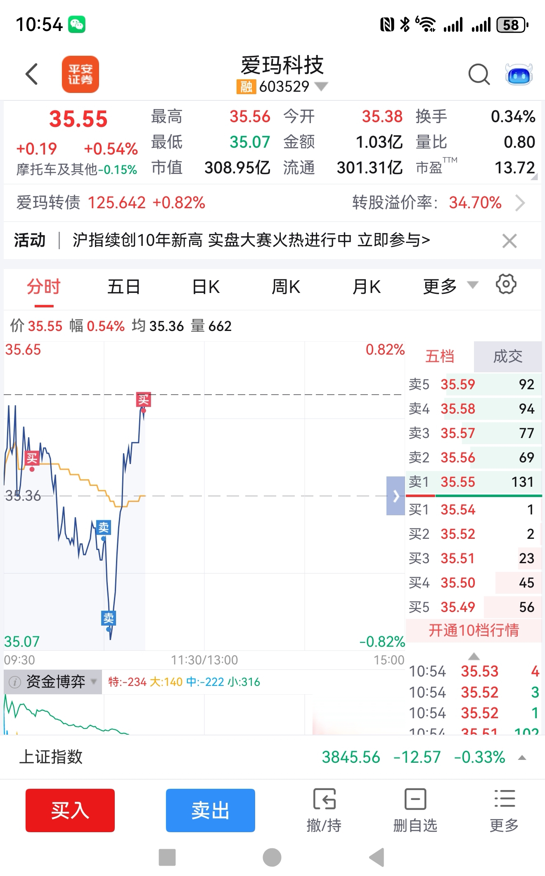The image size is (545, 876).
Task: Switch to 周K chart tab
Action: 286,287
